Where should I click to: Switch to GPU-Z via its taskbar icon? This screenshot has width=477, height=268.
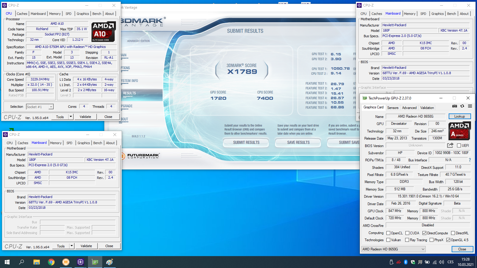pyautogui.click(x=95, y=262)
